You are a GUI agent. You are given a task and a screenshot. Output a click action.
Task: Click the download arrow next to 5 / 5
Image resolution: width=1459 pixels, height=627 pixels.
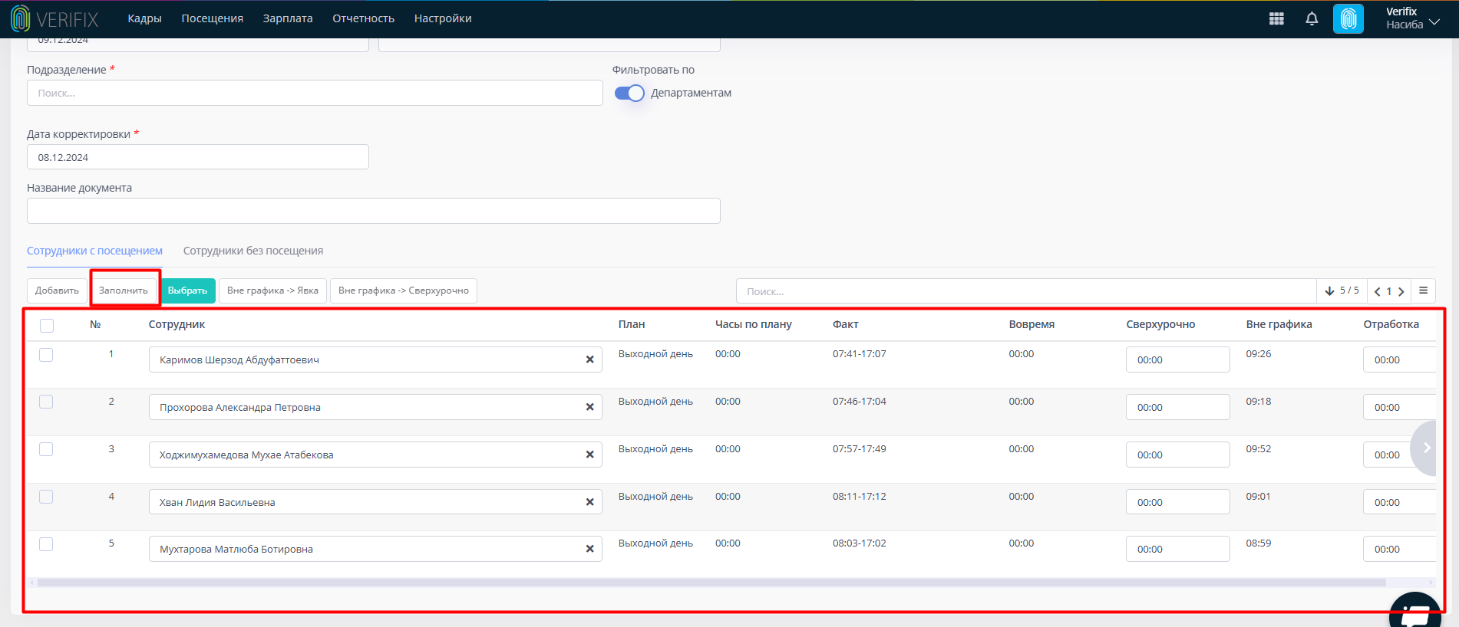pos(1329,291)
